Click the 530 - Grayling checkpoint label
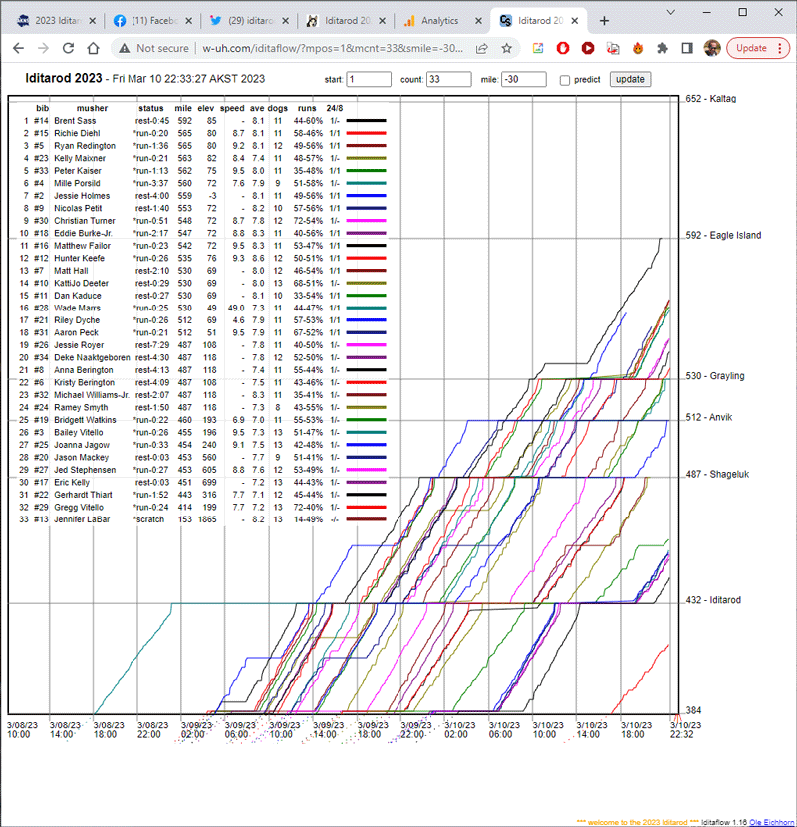This screenshot has height=827, width=797. coord(715,376)
